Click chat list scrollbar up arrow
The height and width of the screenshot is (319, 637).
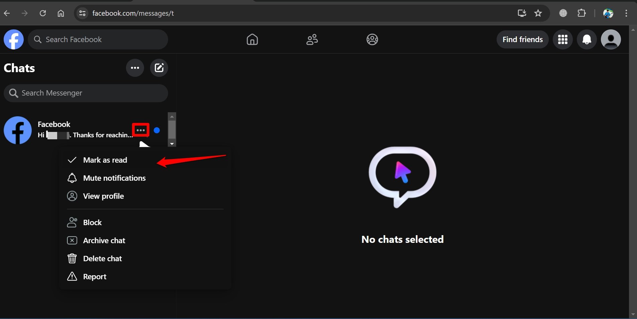[x=172, y=117]
